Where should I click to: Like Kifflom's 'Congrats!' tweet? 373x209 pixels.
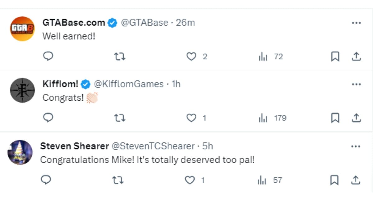(x=191, y=118)
